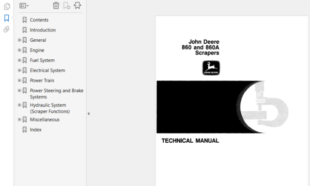This screenshot has height=186, width=310.
Task: Collapse the bookmarks side pane arrow
Action: pos(88,114)
